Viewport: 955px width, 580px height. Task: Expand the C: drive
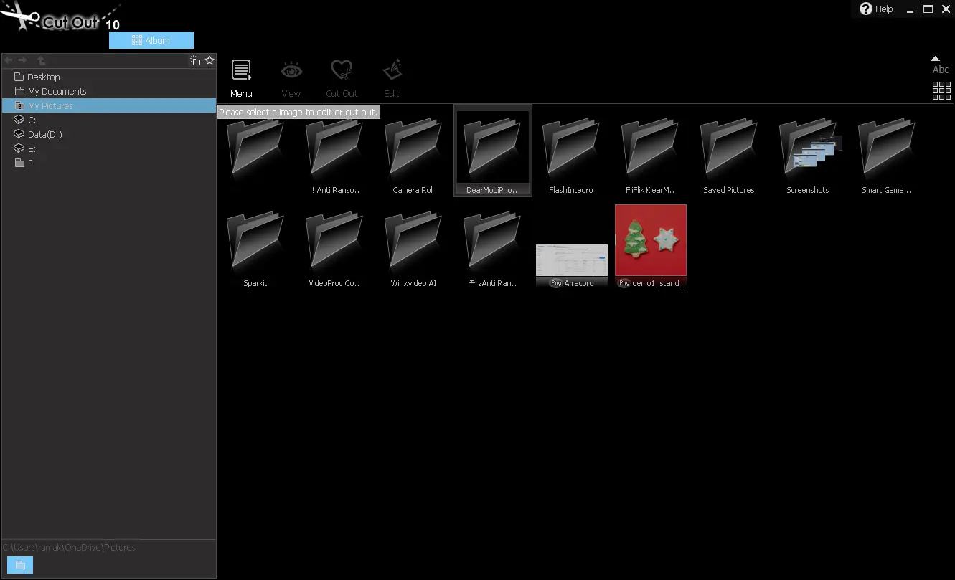[32, 120]
